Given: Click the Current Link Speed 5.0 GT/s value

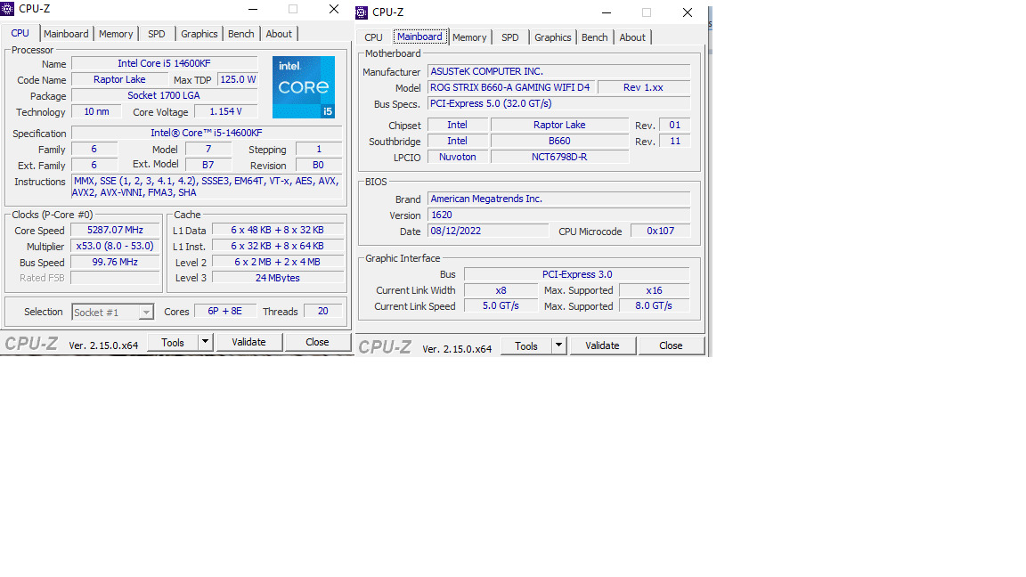Looking at the screenshot, I should [x=501, y=305].
